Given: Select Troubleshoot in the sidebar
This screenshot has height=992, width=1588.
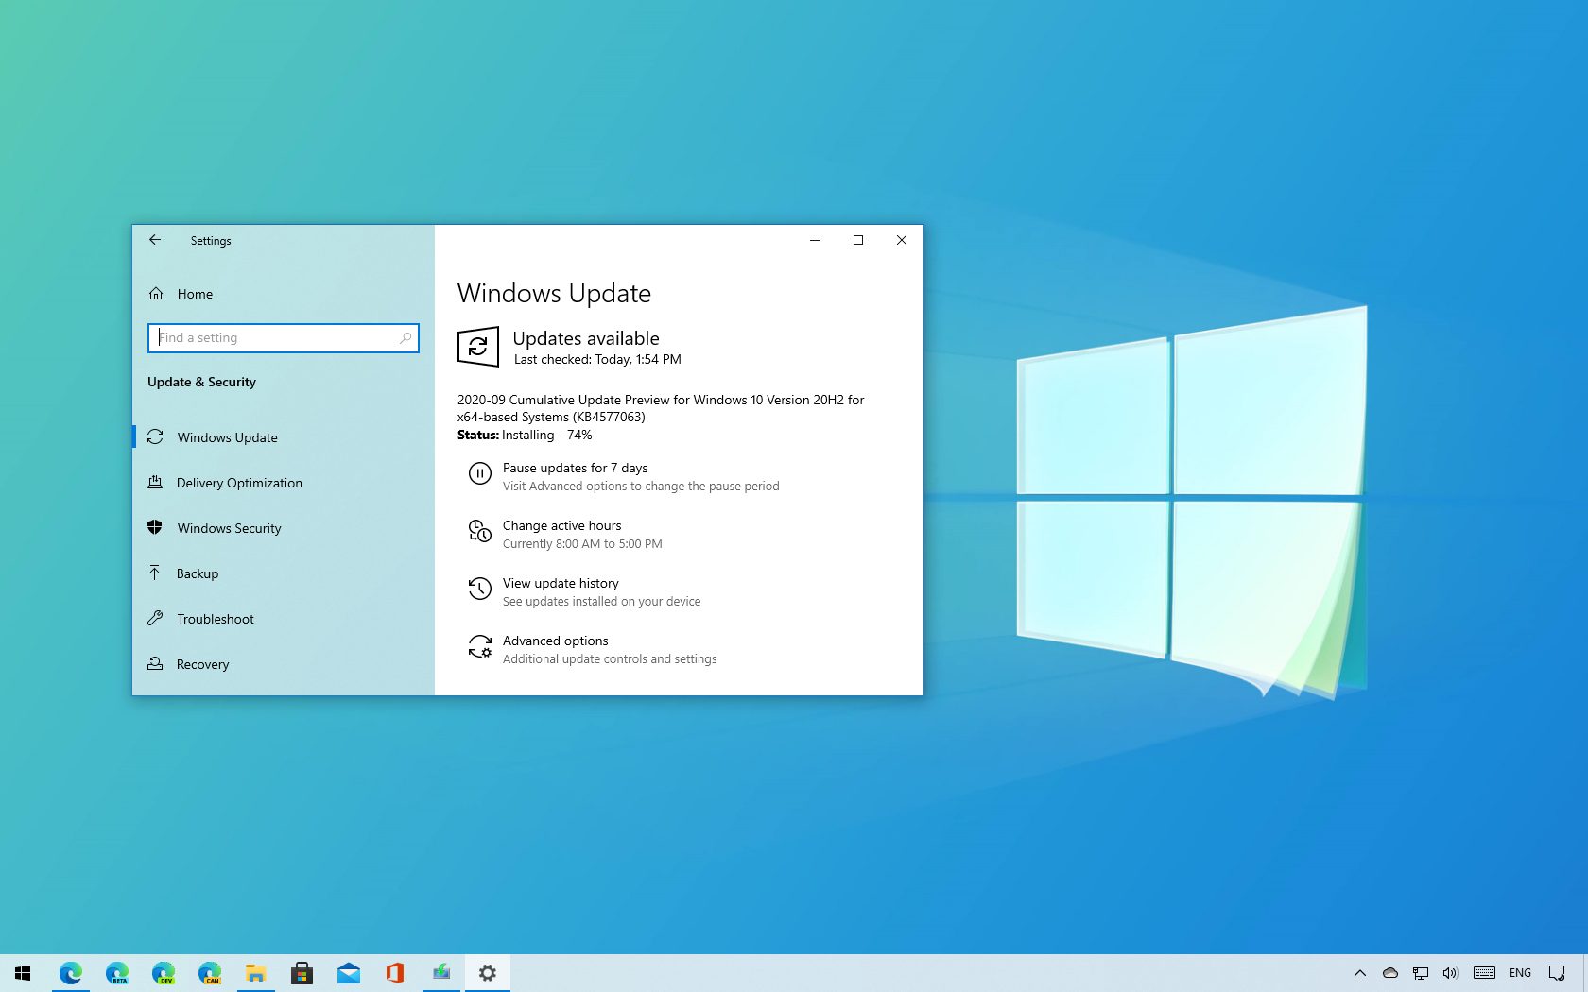Looking at the screenshot, I should click(284, 618).
